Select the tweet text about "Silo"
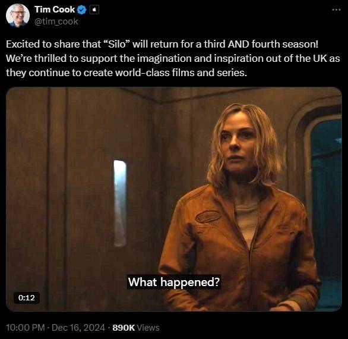The height and width of the screenshot is (339, 348). [x=173, y=58]
